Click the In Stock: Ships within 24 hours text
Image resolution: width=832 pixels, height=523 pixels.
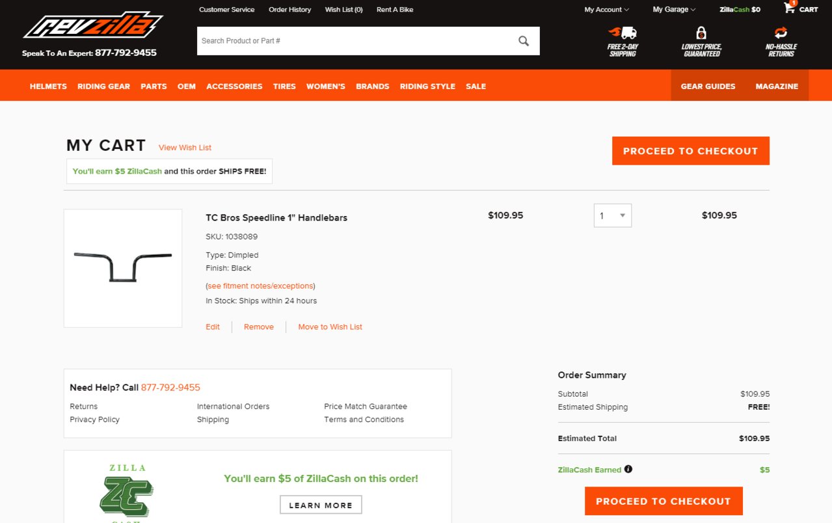(262, 301)
